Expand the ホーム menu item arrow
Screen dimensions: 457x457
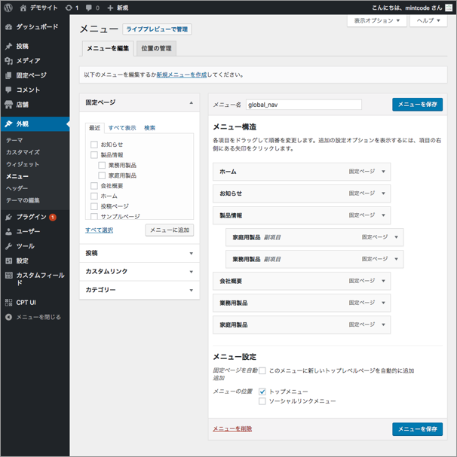(x=384, y=172)
